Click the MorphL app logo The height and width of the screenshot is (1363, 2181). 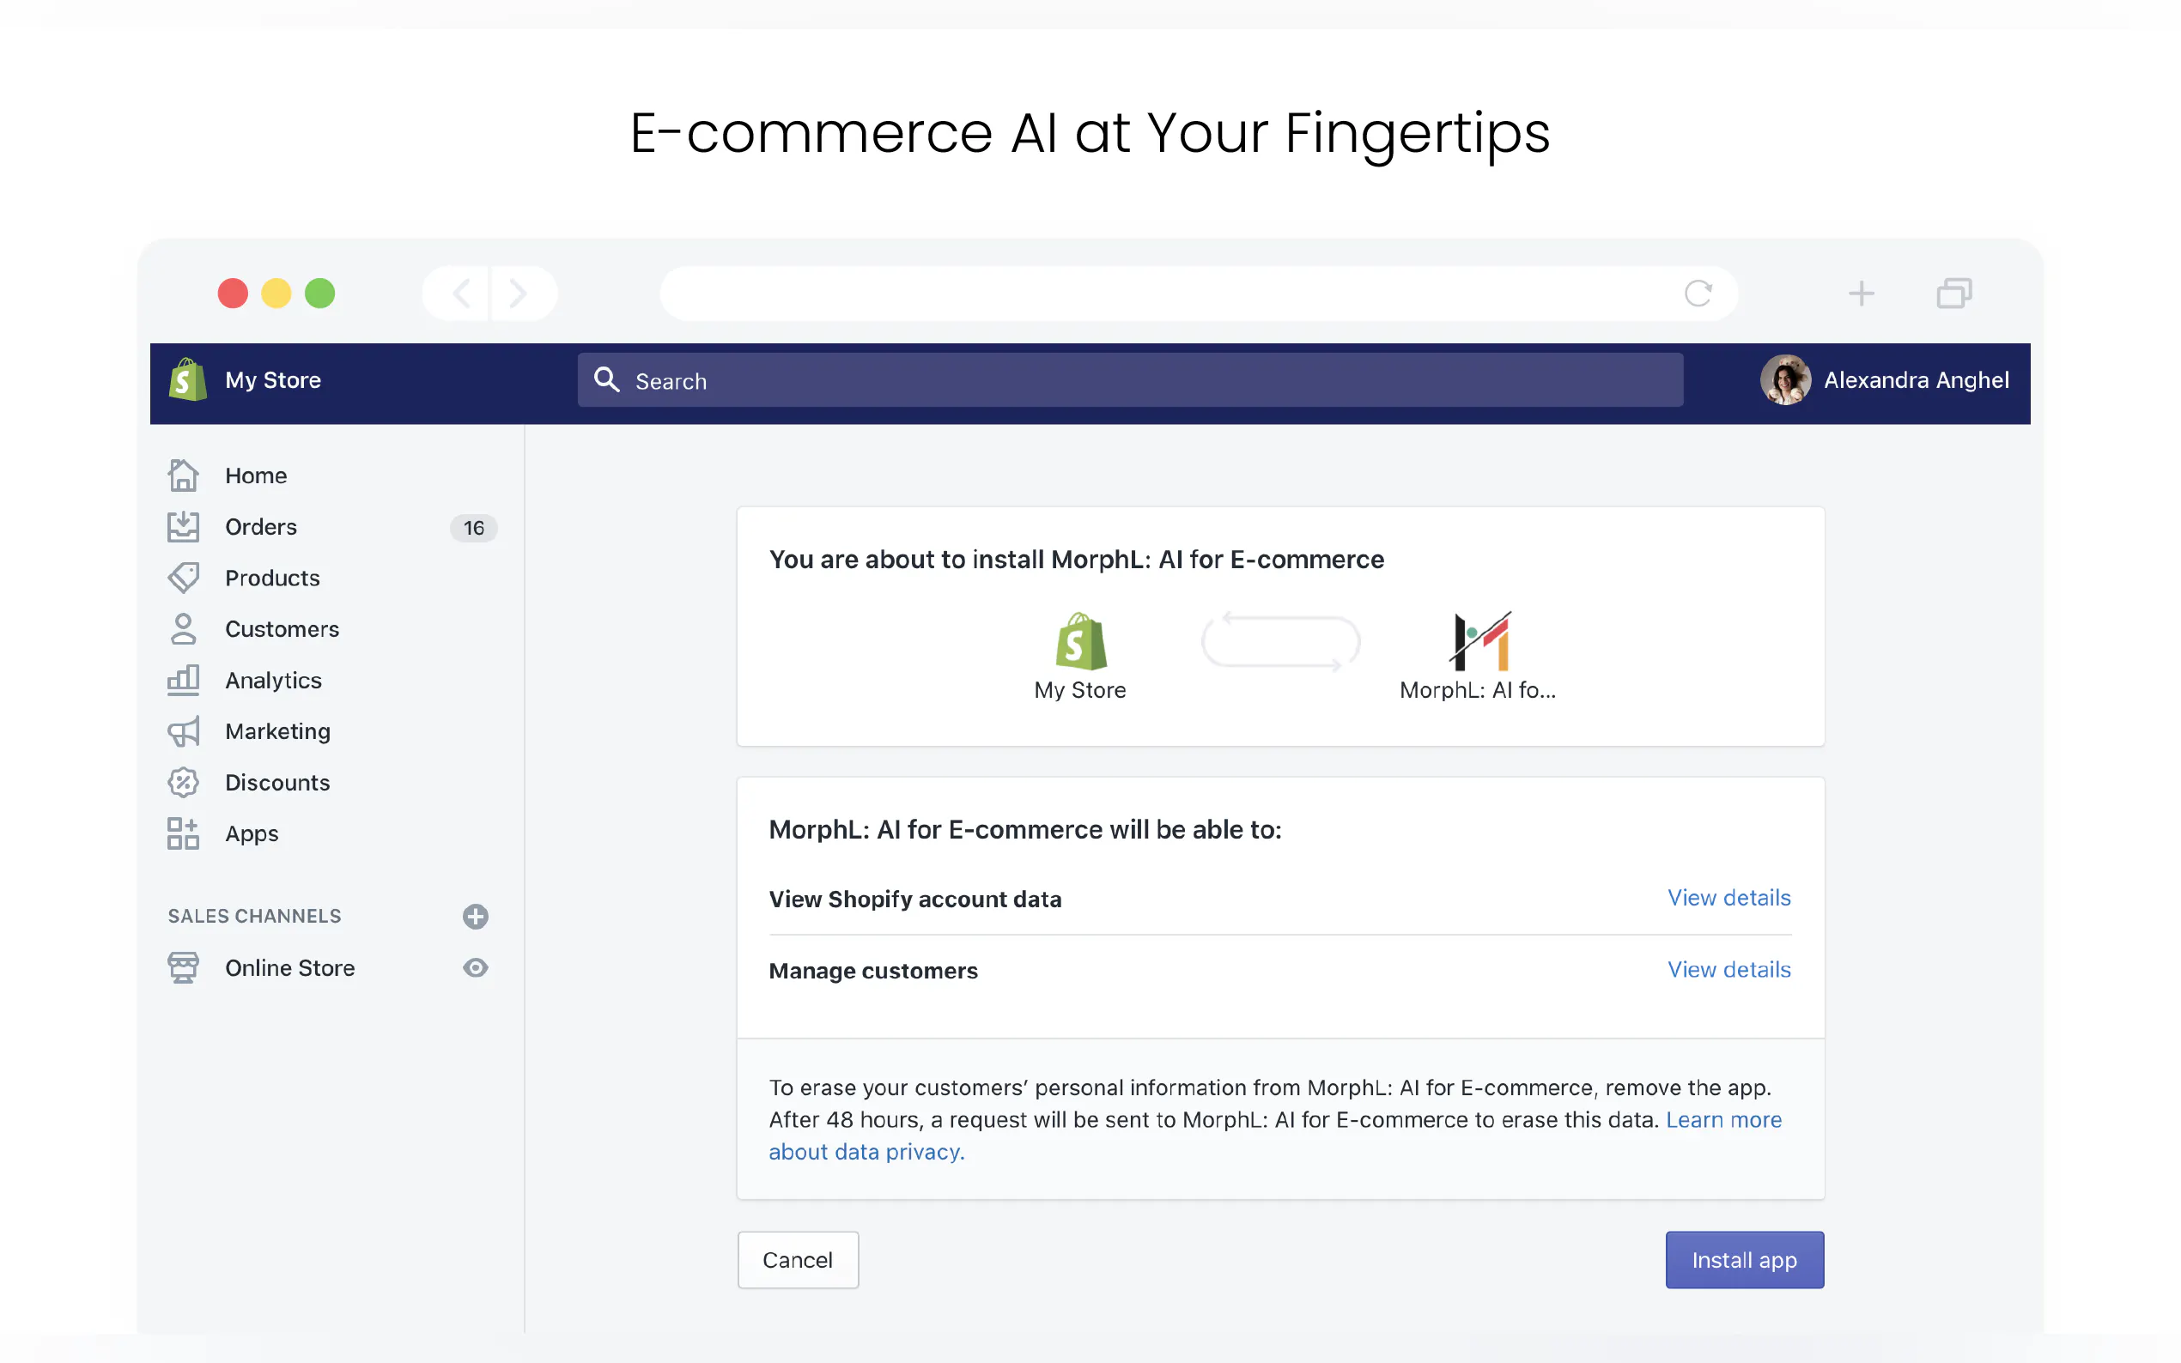pos(1479,641)
